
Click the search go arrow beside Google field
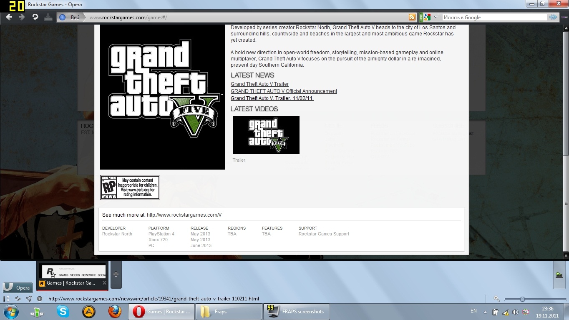[553, 17]
